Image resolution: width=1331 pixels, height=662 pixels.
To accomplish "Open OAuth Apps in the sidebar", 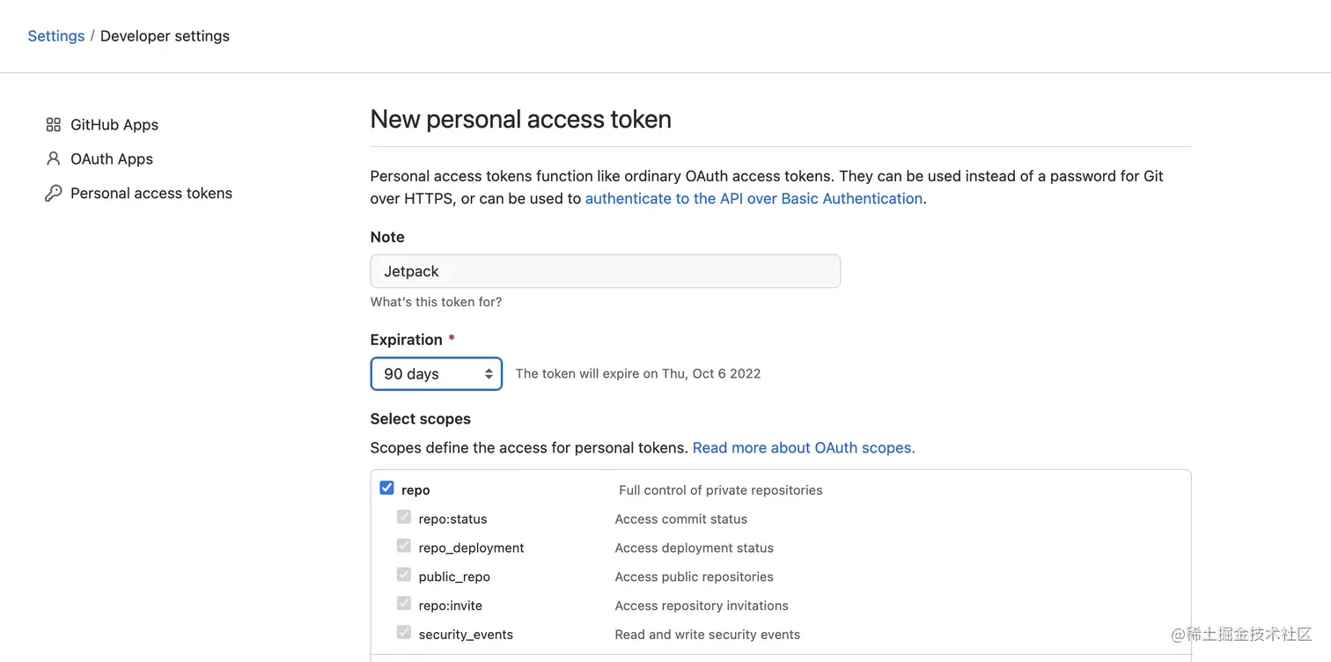I will click(x=112, y=159).
